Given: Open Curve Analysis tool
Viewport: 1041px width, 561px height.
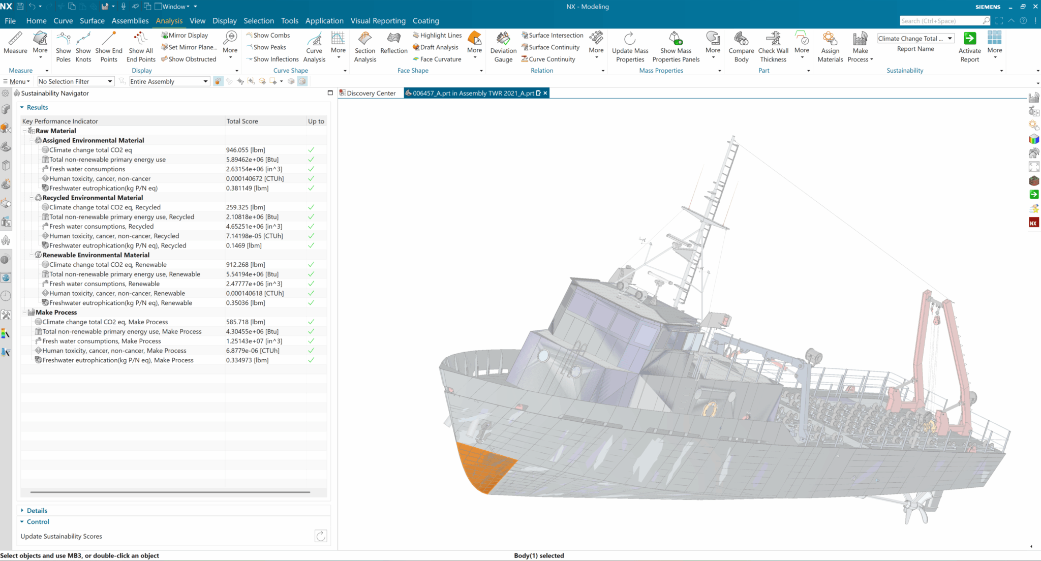Looking at the screenshot, I should 314,46.
